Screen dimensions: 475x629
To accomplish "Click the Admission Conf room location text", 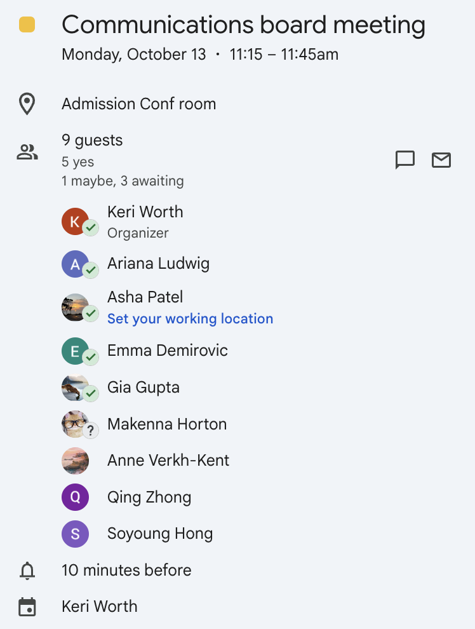I will coord(138,104).
